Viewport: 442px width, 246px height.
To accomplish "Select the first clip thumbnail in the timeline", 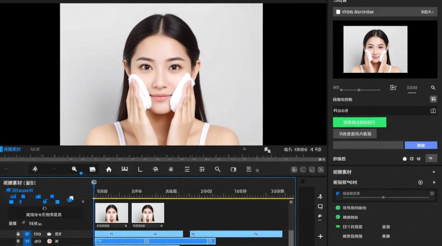I will [111, 213].
